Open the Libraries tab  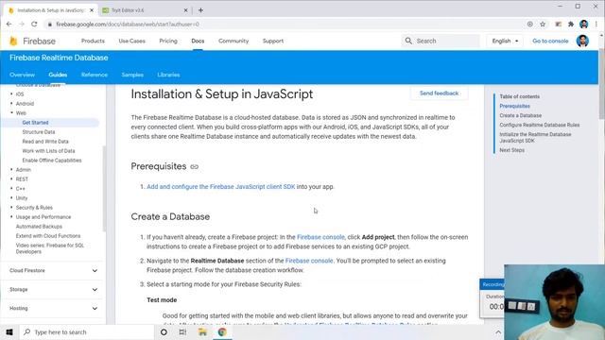[168, 75]
